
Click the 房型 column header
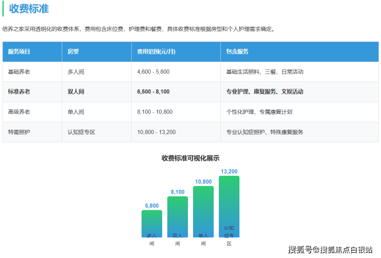pos(73,52)
